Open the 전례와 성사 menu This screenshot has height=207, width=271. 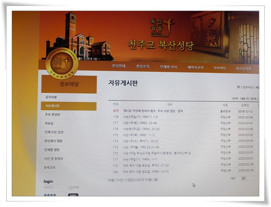(168, 67)
